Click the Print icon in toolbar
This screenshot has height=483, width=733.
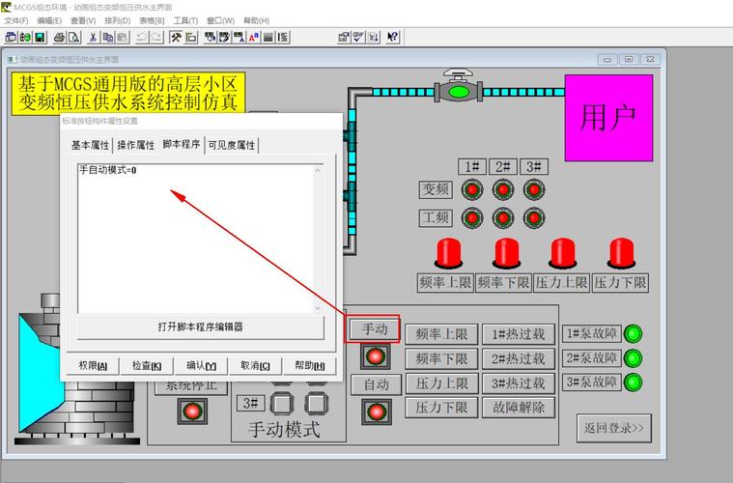coord(58,38)
